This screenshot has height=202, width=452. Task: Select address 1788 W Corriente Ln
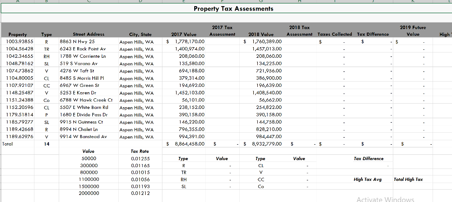pyautogui.click(x=83, y=56)
